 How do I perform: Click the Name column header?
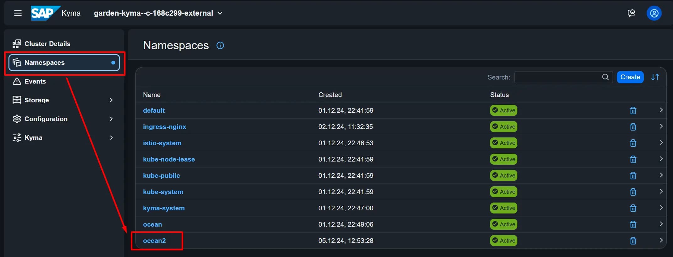pyautogui.click(x=152, y=95)
